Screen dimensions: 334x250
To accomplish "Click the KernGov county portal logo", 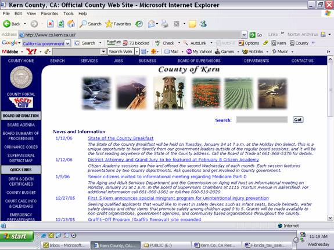I will (21, 102).
